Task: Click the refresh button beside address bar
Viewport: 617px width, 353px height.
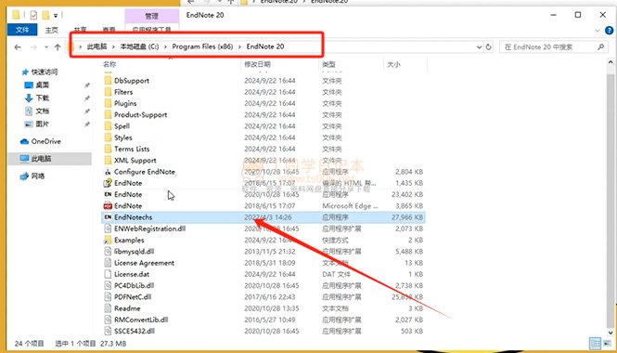Action: 489,46
